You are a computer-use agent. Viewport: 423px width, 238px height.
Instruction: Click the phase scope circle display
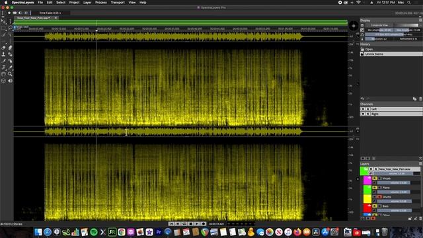[x=354, y=26]
